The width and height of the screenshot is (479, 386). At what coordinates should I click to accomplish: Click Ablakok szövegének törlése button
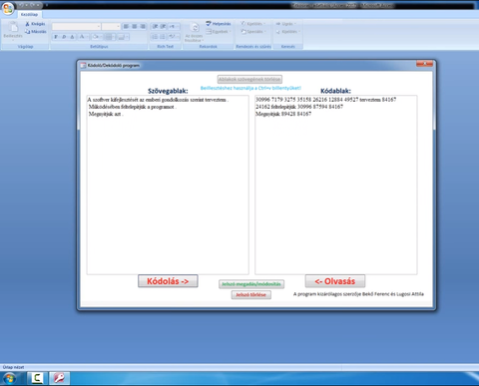click(x=249, y=79)
